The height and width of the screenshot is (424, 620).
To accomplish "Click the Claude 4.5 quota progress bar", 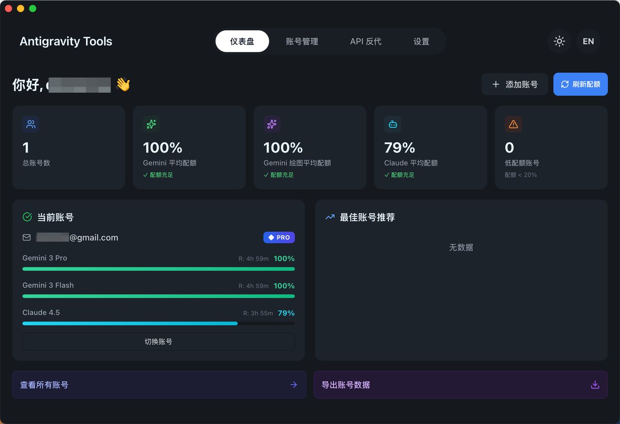I will 158,323.
